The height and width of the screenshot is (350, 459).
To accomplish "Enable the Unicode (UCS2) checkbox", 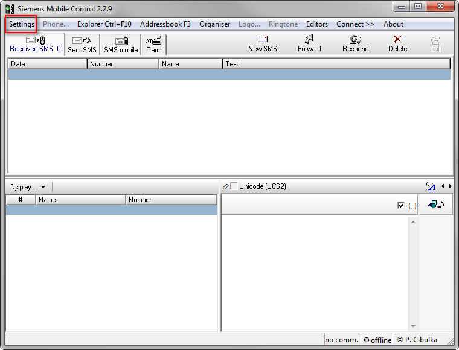I will tap(234, 186).
